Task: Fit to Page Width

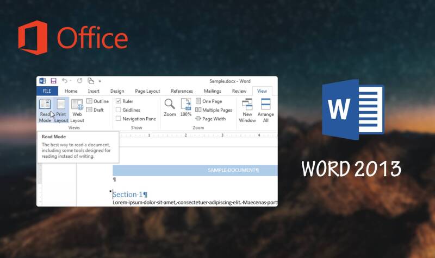Action: [210, 119]
